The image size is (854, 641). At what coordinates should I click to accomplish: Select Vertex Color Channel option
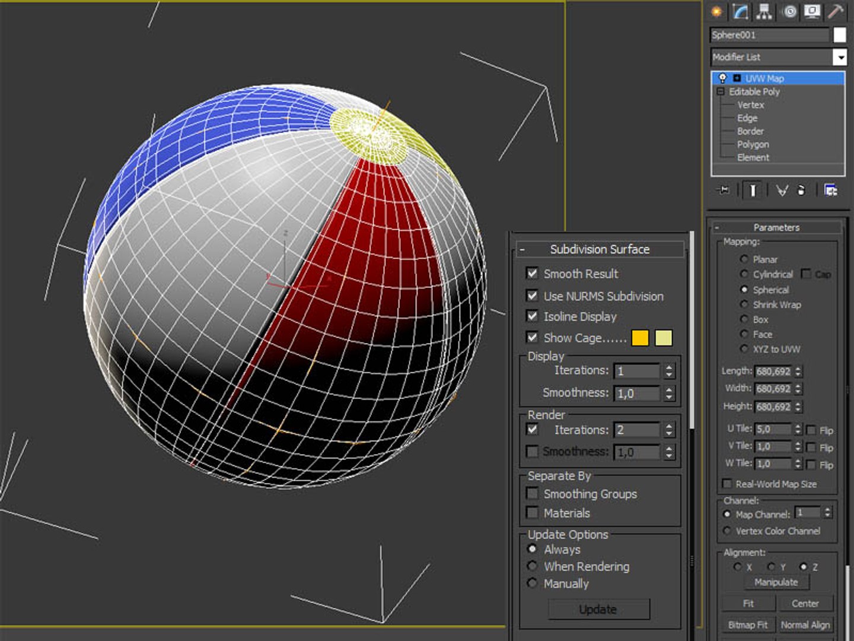click(x=727, y=531)
